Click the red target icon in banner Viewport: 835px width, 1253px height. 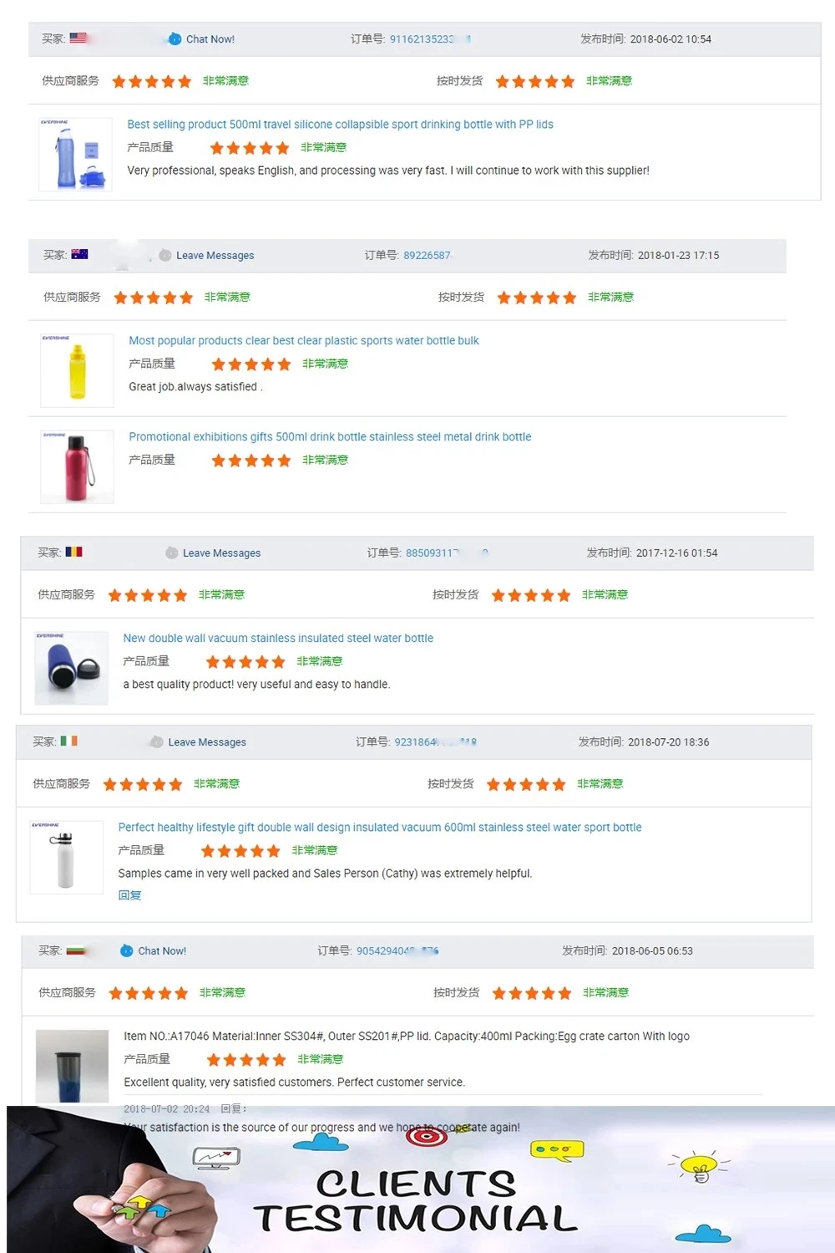pyautogui.click(x=426, y=1136)
